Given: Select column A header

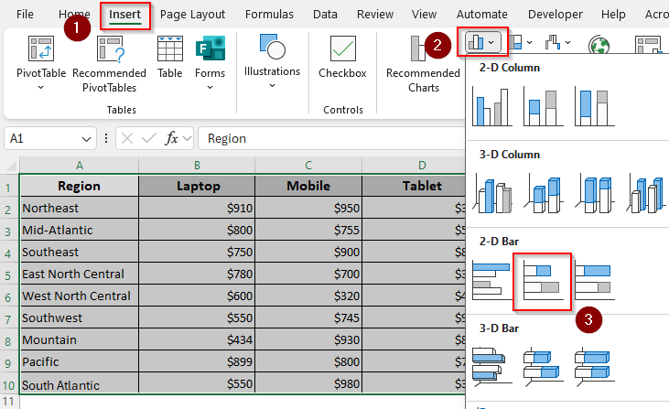Looking at the screenshot, I should coord(80,165).
